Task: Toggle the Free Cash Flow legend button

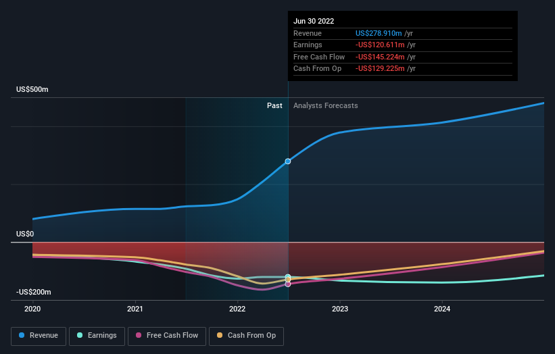Action: click(x=167, y=336)
